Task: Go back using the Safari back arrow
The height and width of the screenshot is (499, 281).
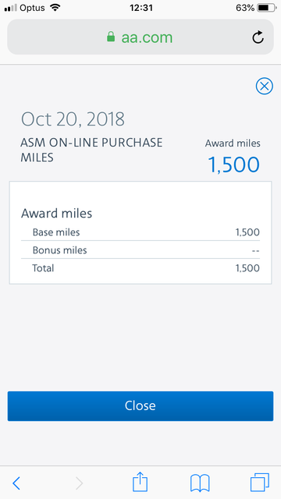Action: (16, 483)
